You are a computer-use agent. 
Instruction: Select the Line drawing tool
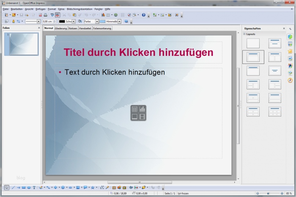[13, 188]
